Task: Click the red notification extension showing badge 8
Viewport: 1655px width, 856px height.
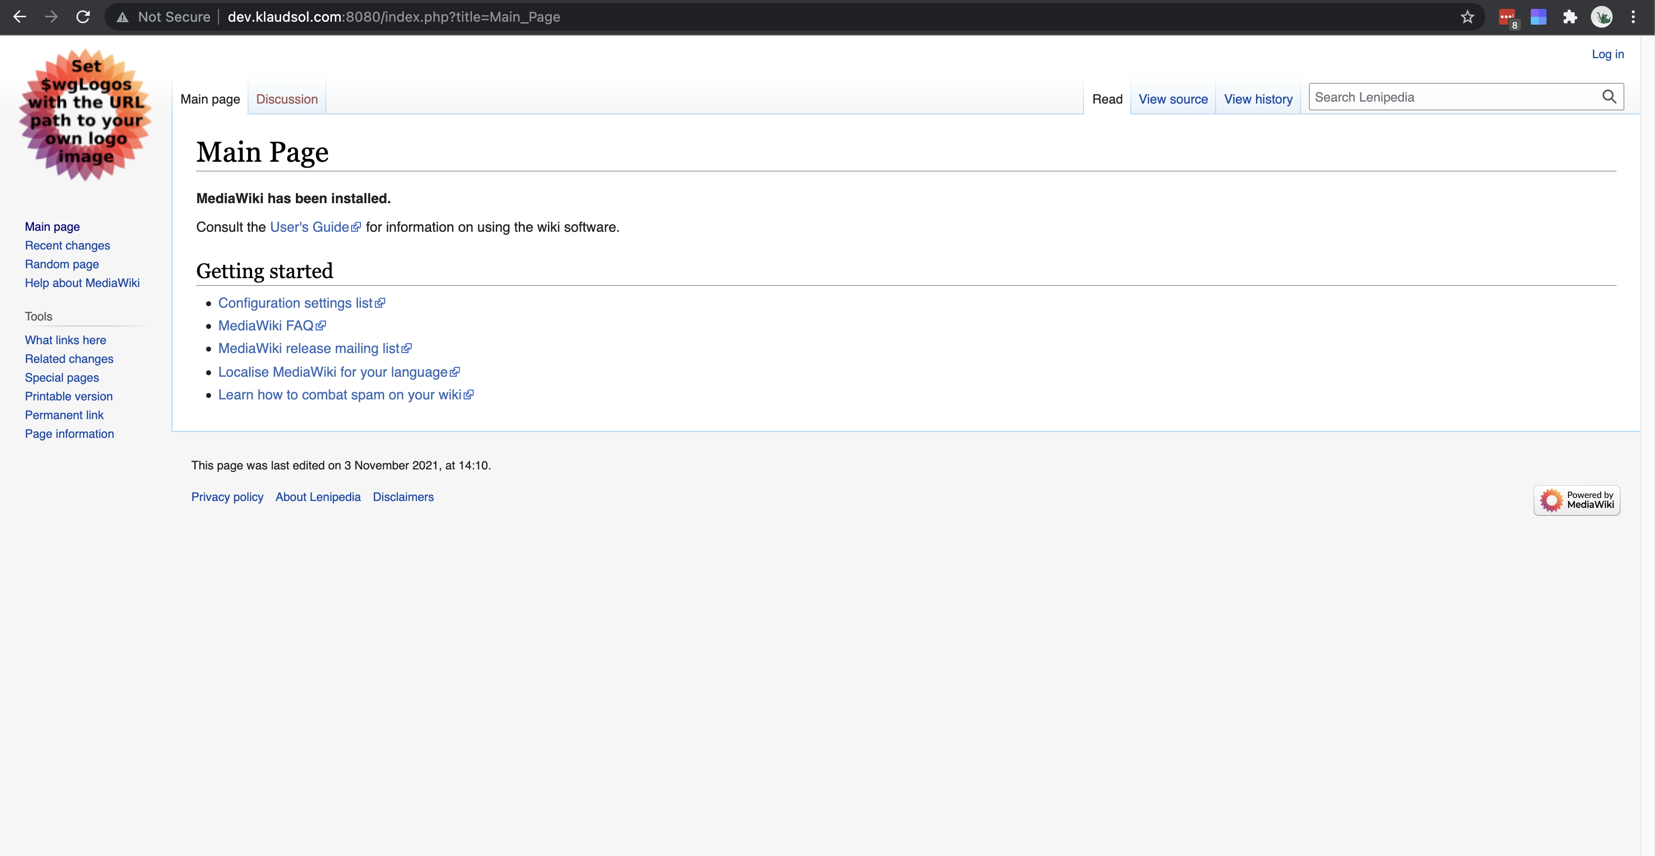Action: (1507, 17)
